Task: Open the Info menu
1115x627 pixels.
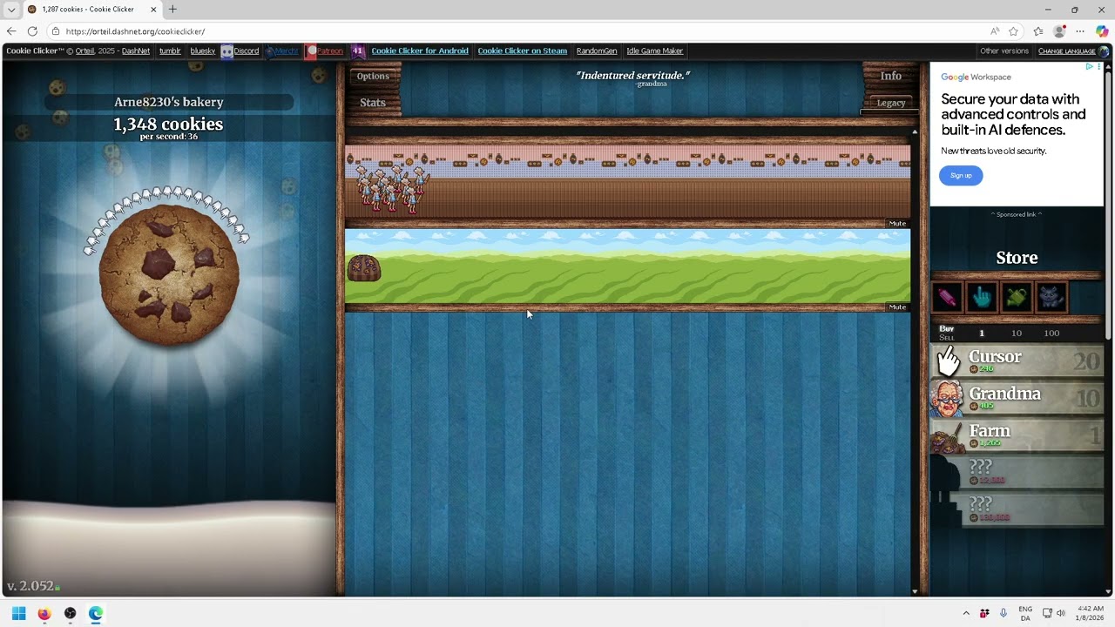Action: (890, 76)
